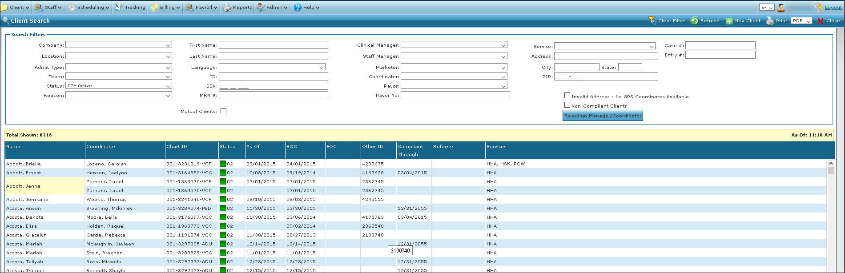Tick the Non-Compliant Clients checkbox
Screen dimensions: 845x273
[567, 105]
